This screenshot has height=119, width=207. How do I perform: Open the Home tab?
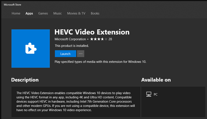click(16, 13)
